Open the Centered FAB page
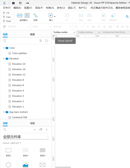Viewport: 130px width, 168px height. pos(20,117)
